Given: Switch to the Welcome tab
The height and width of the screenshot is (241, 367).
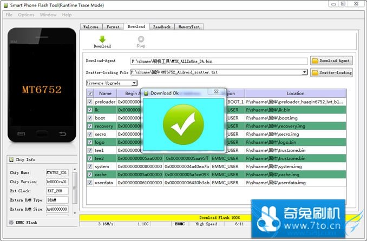Looking at the screenshot, I should pyautogui.click(x=91, y=27).
